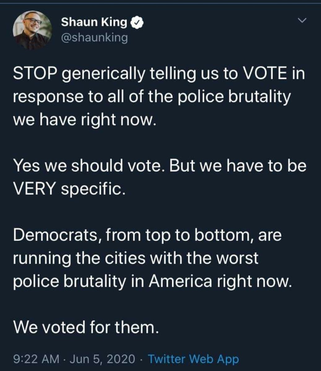Image resolution: width=321 pixels, height=371 pixels.
Task: Click the "9:22 AM" timestamp
Action: [x=36, y=359]
